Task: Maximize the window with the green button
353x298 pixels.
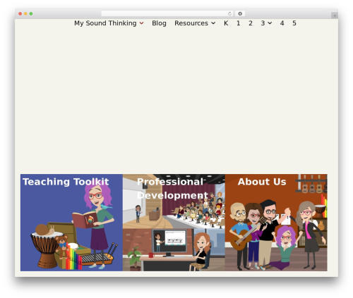Action: 31,14
